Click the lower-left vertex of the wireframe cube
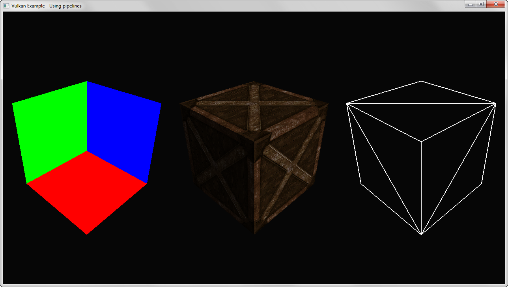508x287 pixels. tap(361, 184)
